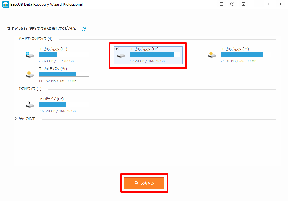
Task: Click the C: drive usage bar
Action: pos(64,55)
